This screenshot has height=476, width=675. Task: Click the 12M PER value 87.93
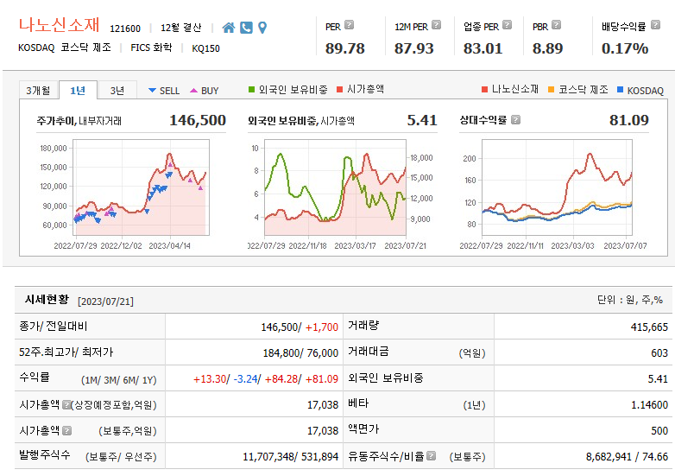point(413,48)
